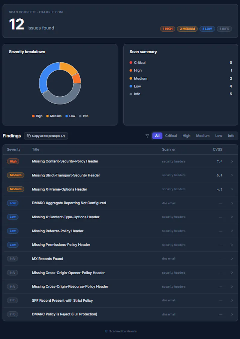The image size is (240, 339).
Task: Click the Critical row in Scan summary
Action: click(x=181, y=63)
